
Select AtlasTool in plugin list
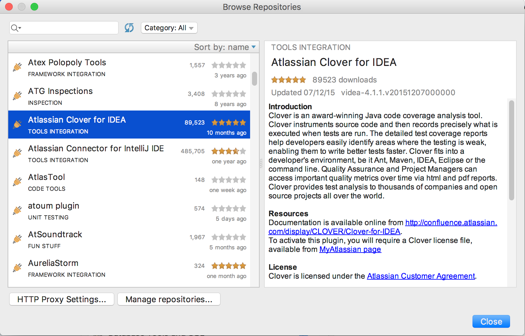pos(129,182)
